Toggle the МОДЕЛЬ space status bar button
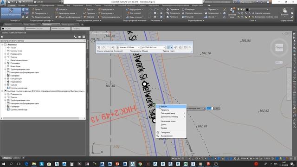The height and width of the screenshot is (167, 297). 176,158
